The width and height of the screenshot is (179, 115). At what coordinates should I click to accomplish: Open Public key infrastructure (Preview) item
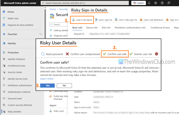61,98
